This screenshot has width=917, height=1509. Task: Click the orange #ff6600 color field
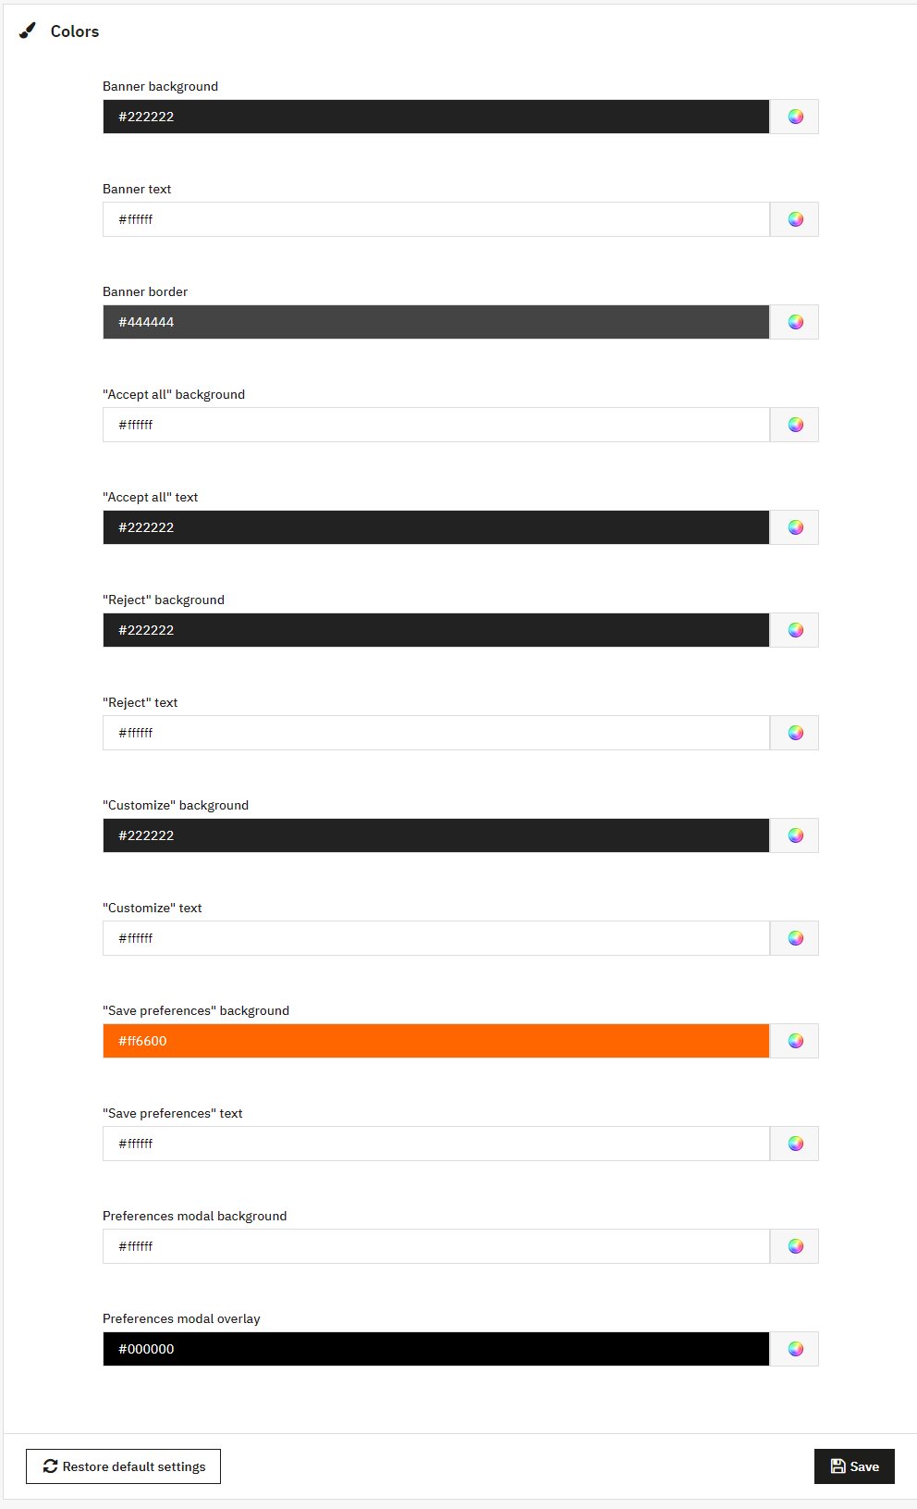tap(436, 1041)
